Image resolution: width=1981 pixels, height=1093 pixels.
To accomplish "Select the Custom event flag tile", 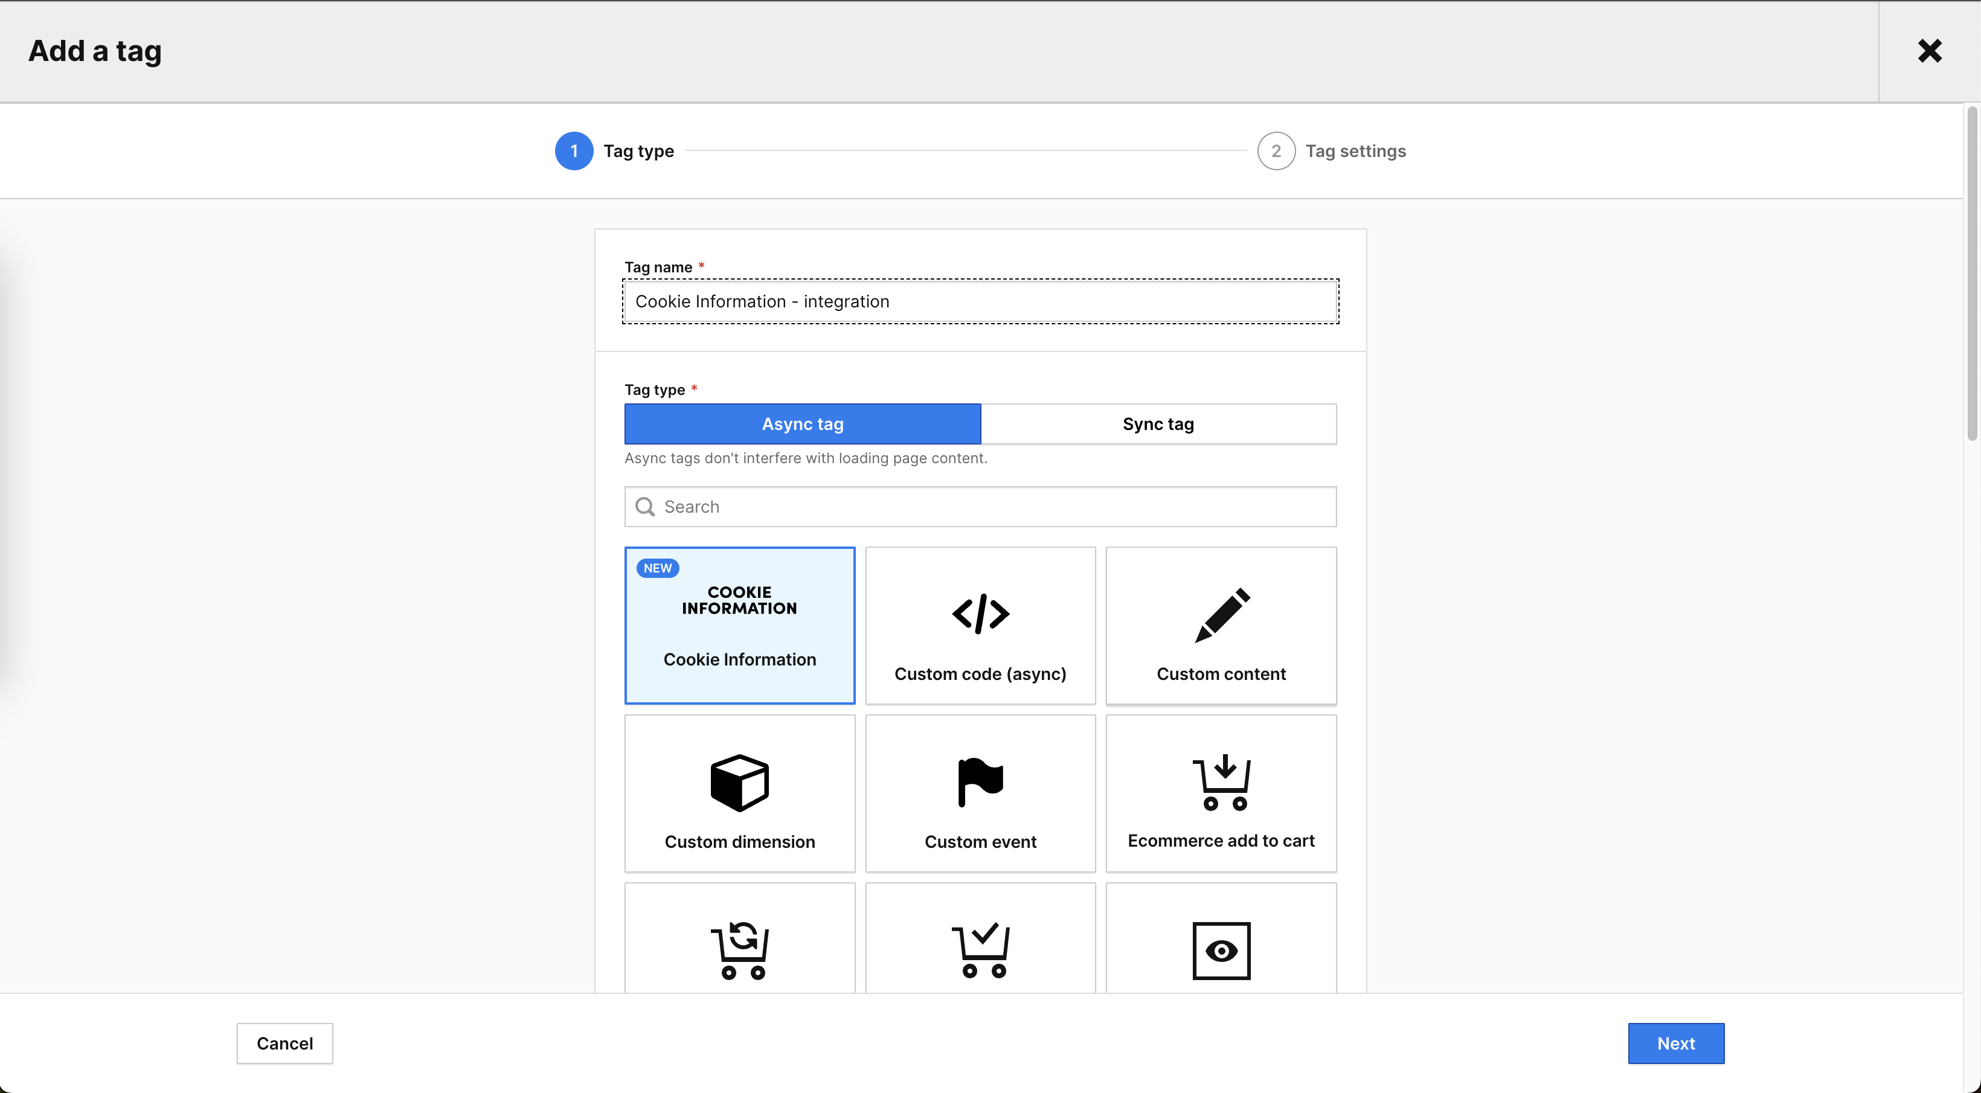I will pos(980,792).
